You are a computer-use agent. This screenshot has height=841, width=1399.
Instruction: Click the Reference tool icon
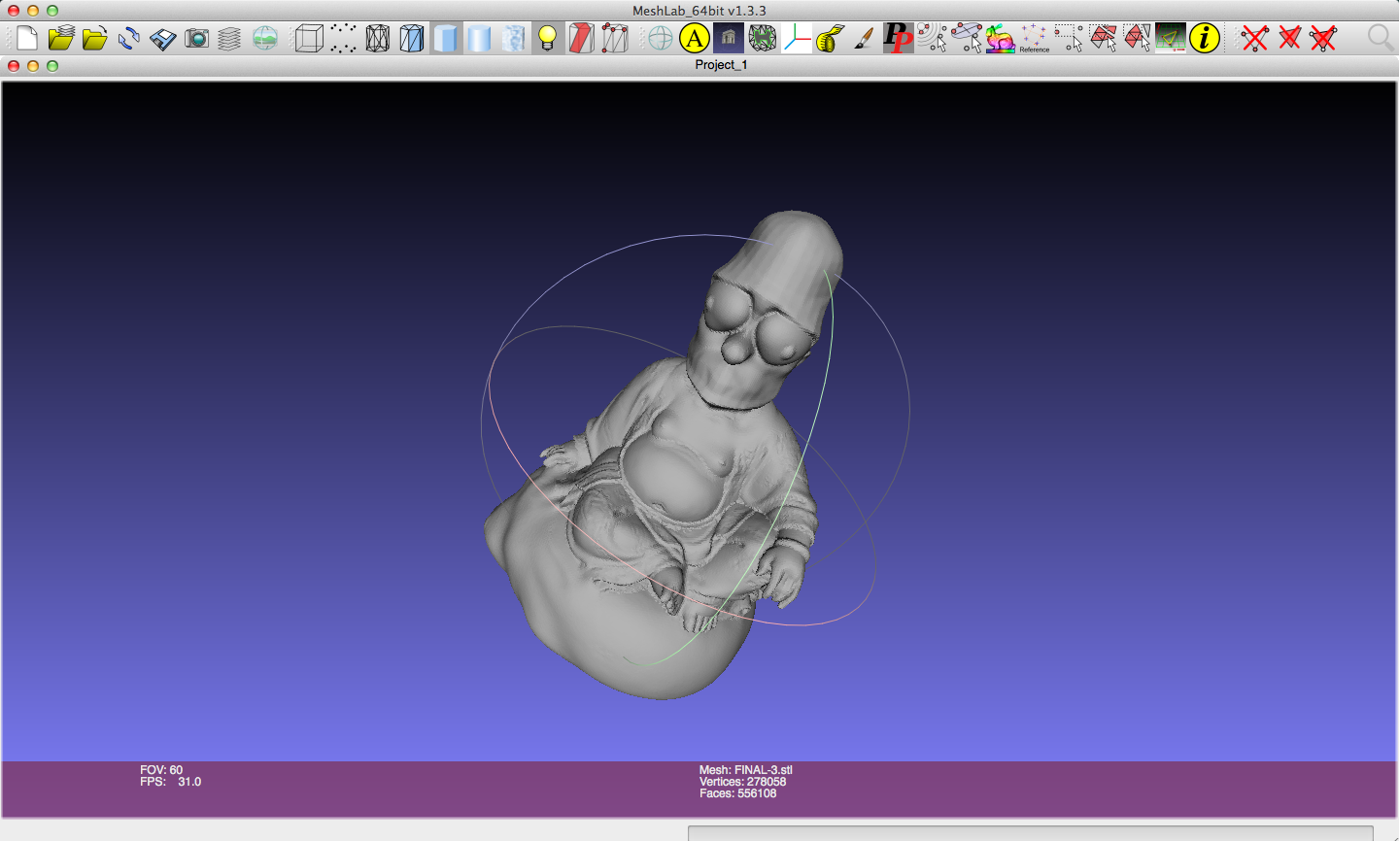click(x=1035, y=39)
